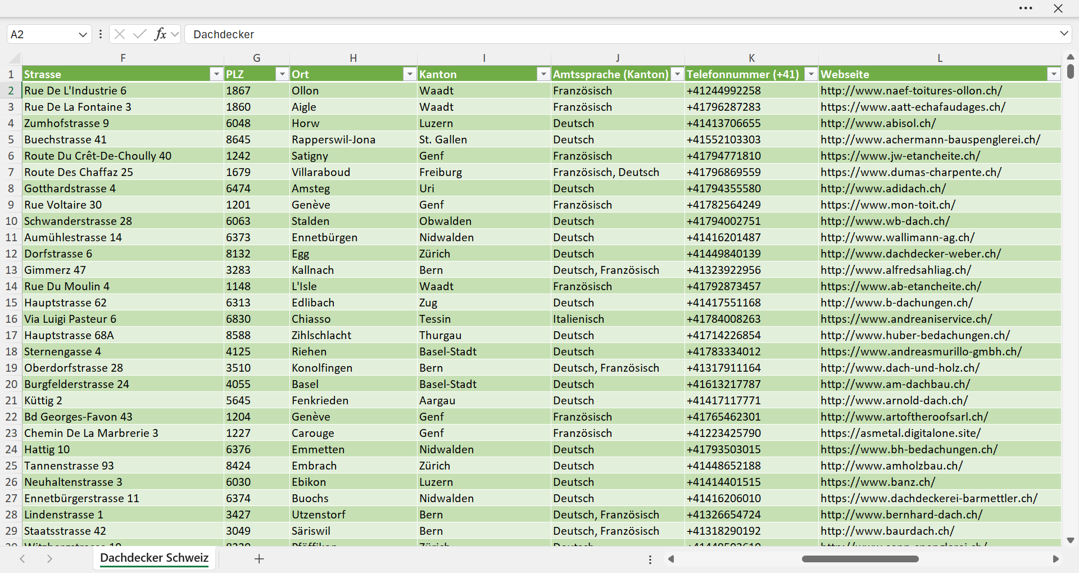The width and height of the screenshot is (1079, 573).
Task: Click cell 'St. Gallen'
Action: (484, 139)
